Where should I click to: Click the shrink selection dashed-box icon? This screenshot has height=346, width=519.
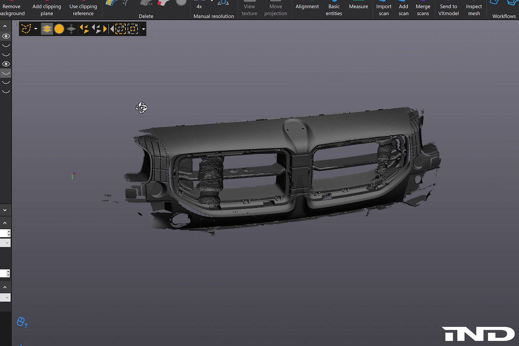(x=133, y=29)
